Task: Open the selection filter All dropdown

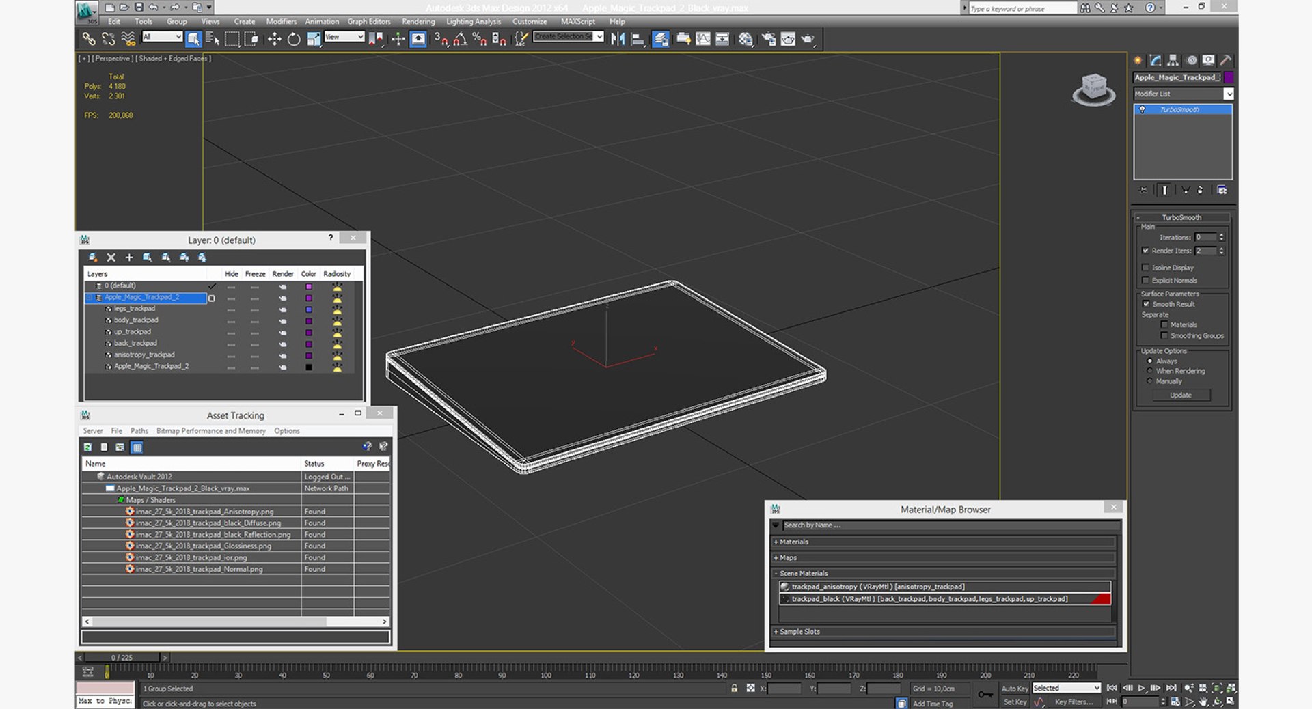Action: tap(162, 37)
